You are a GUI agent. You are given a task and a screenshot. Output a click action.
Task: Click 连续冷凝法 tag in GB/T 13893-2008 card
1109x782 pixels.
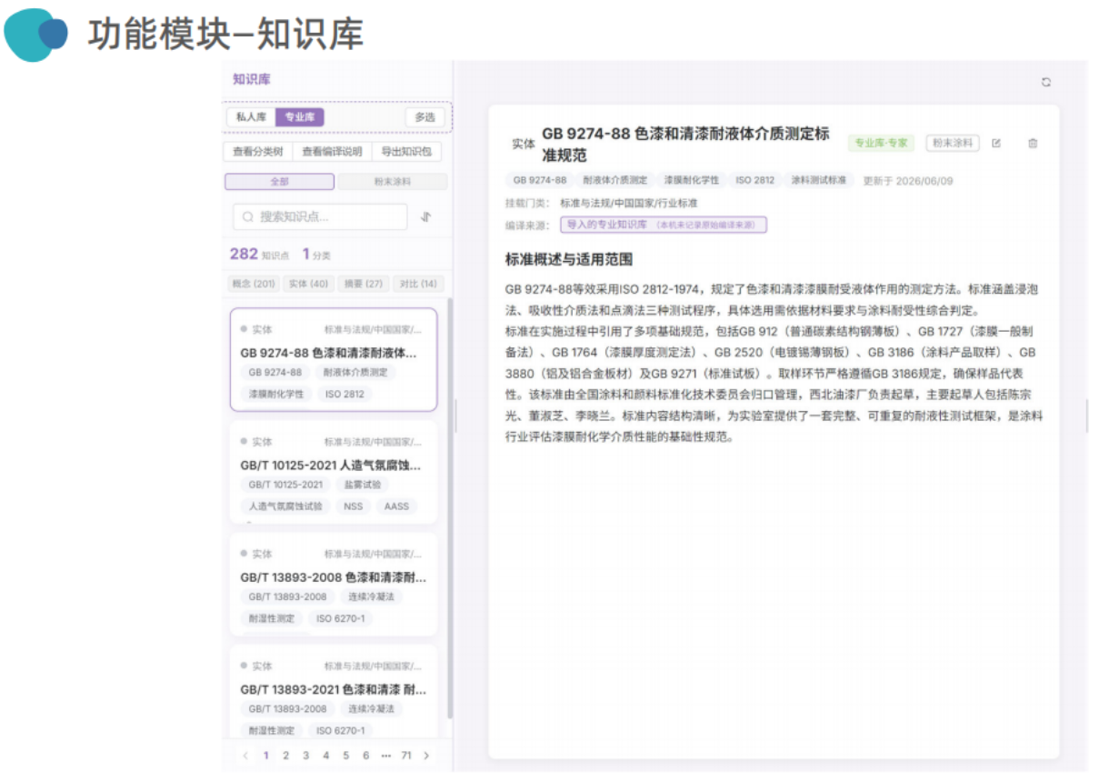click(371, 597)
